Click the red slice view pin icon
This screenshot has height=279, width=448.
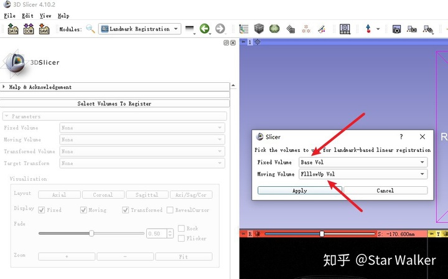point(243,234)
